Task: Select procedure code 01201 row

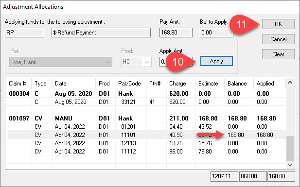Action: [x=146, y=127]
